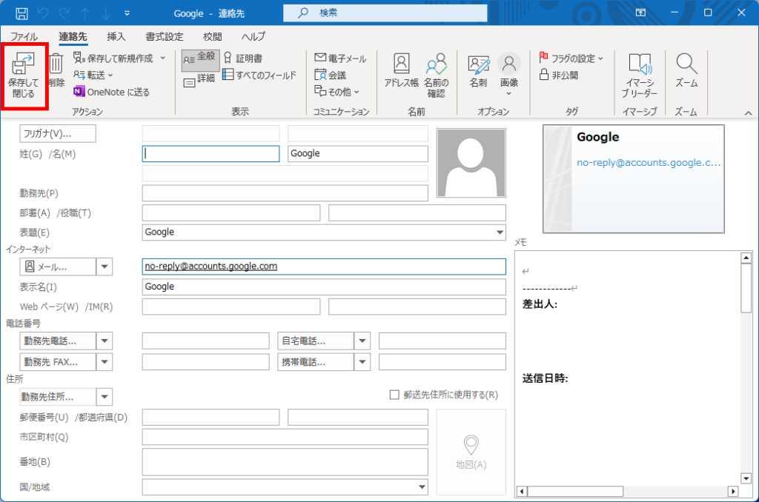Expand the フラグの設定 flag menu
The height and width of the screenshot is (502, 759).
tap(571, 58)
